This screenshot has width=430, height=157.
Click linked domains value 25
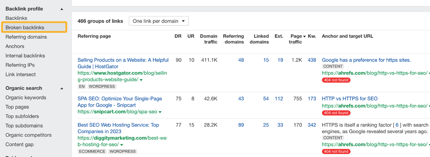[x=266, y=125]
